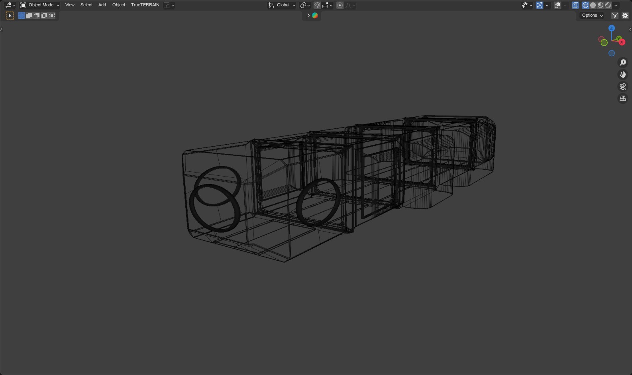Open gizmo options dropdown arrow

point(547,5)
